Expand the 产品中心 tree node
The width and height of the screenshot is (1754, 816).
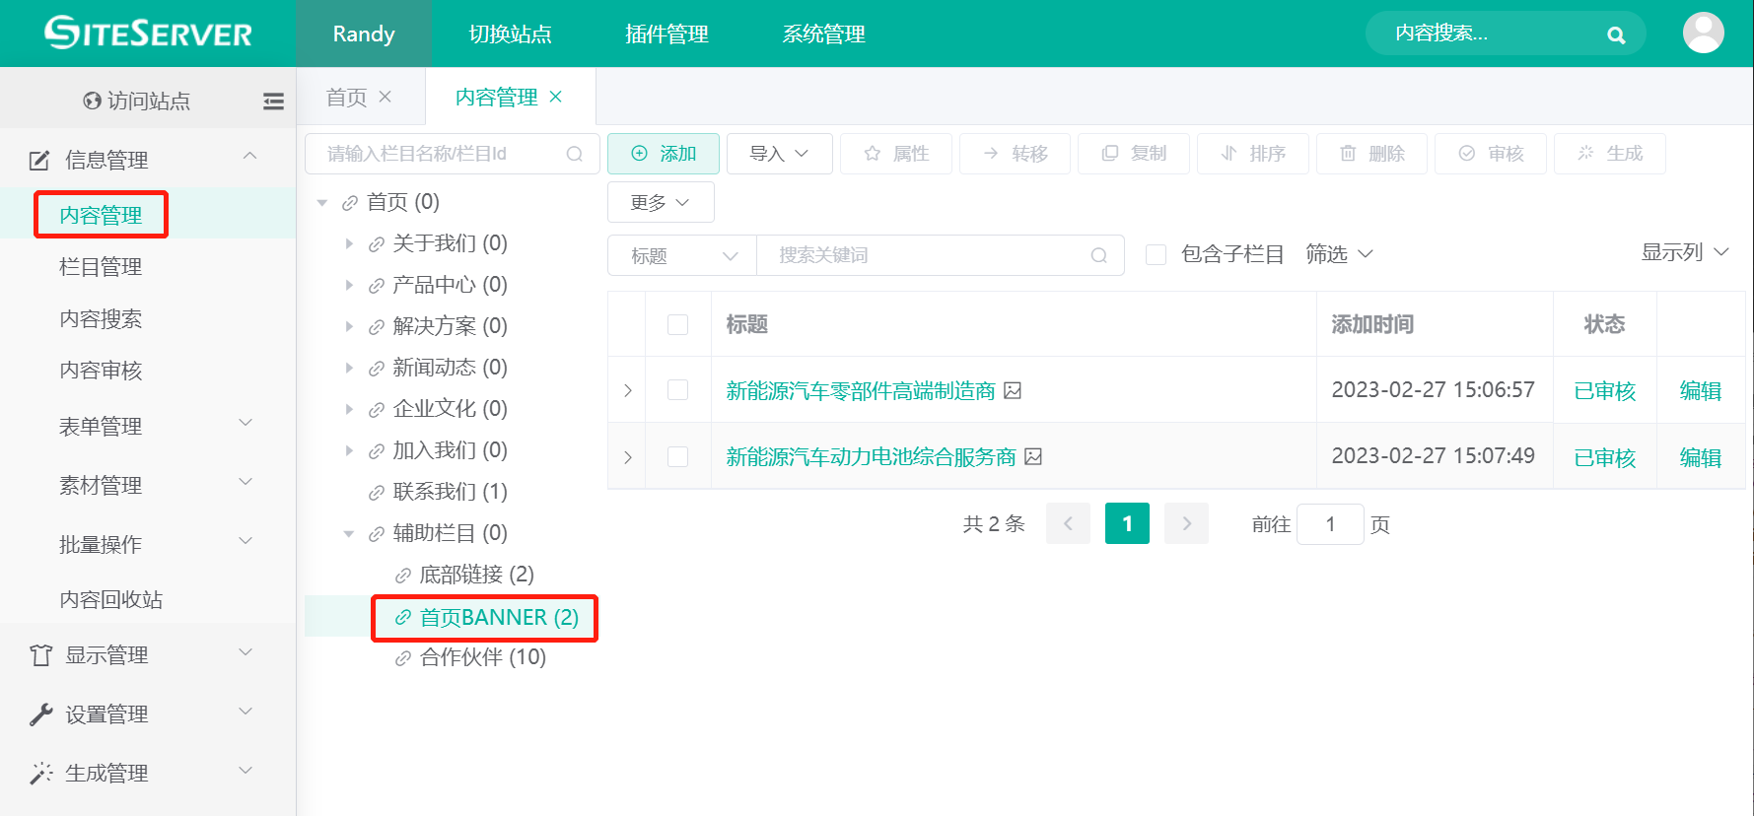(348, 285)
